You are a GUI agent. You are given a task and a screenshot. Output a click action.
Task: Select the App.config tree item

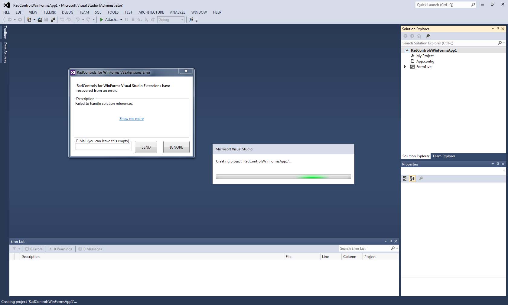click(x=425, y=61)
